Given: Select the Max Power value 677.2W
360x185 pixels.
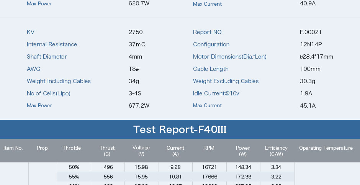Looking at the screenshot, I should tap(139, 106).
